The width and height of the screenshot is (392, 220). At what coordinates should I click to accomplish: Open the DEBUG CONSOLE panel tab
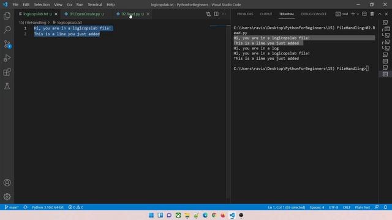click(x=314, y=14)
